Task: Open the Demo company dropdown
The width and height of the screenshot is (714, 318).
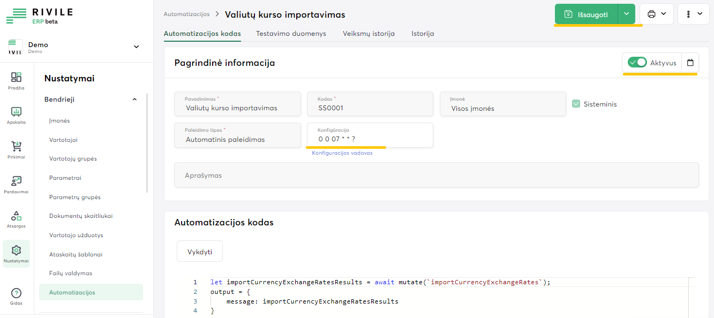Action: point(136,47)
